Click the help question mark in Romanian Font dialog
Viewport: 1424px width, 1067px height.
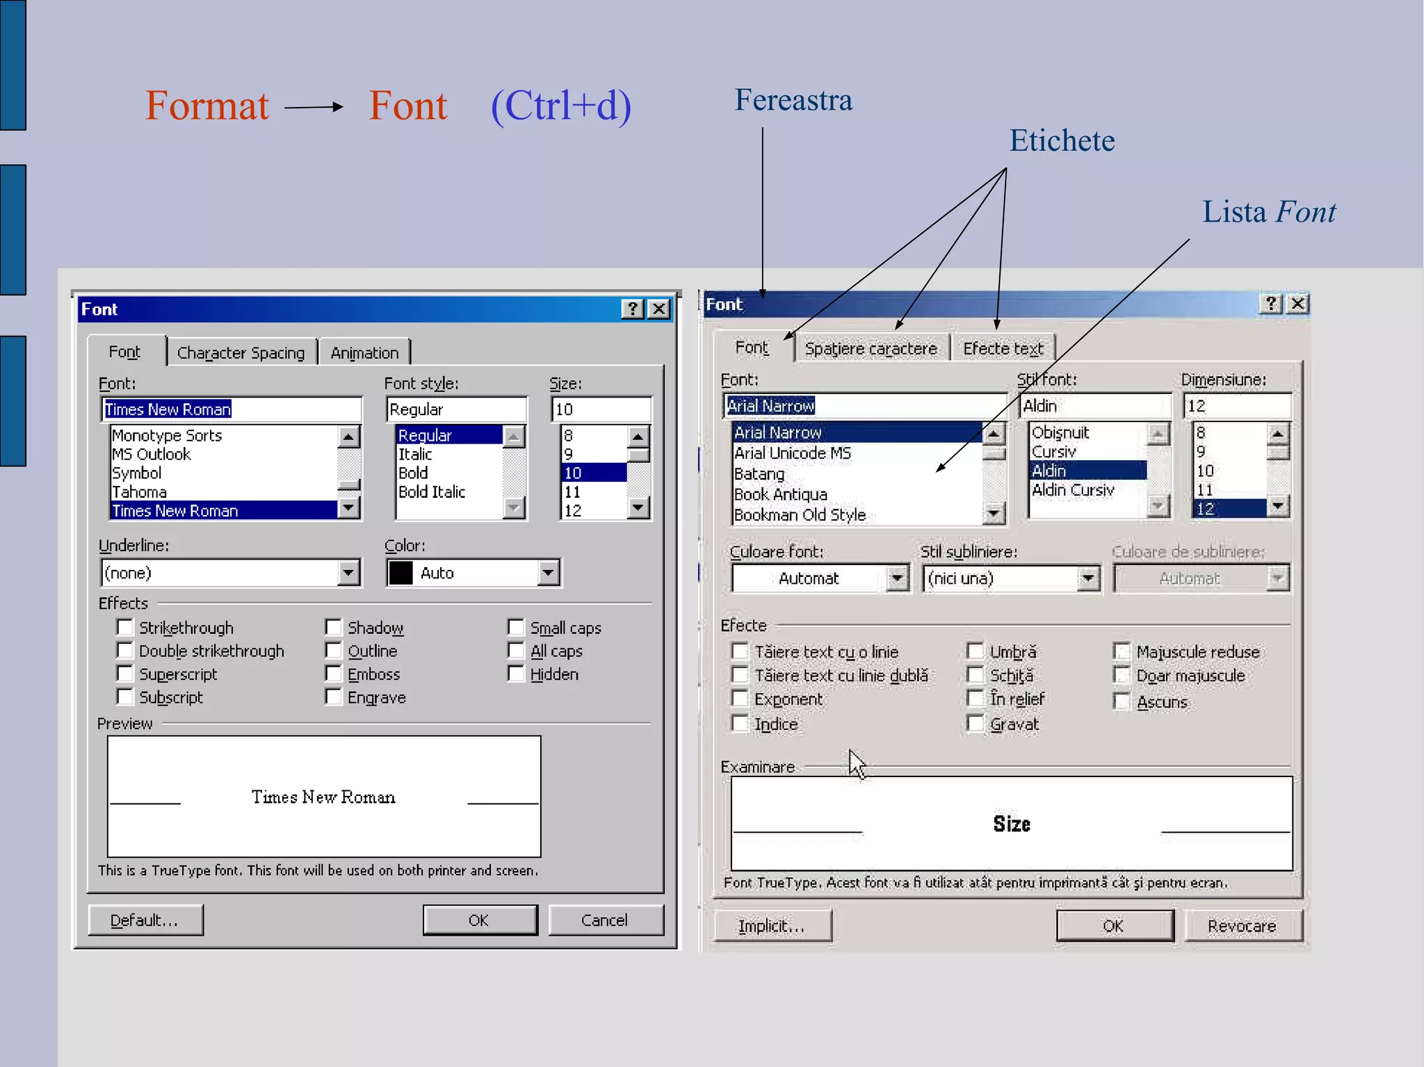tap(1270, 304)
